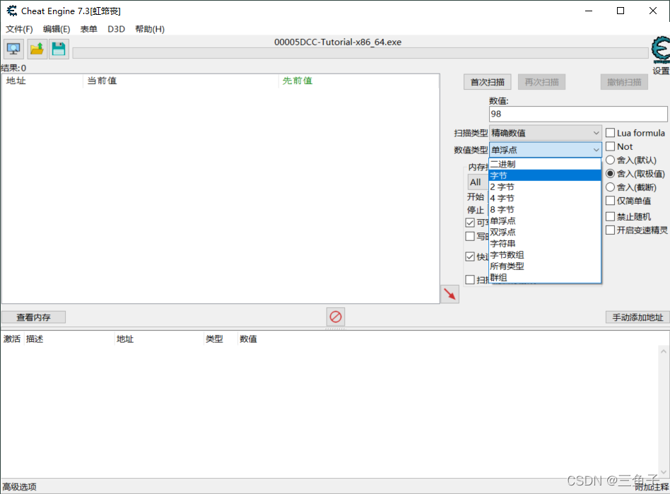Open Cheat Engine settings logo icon

pos(660,50)
